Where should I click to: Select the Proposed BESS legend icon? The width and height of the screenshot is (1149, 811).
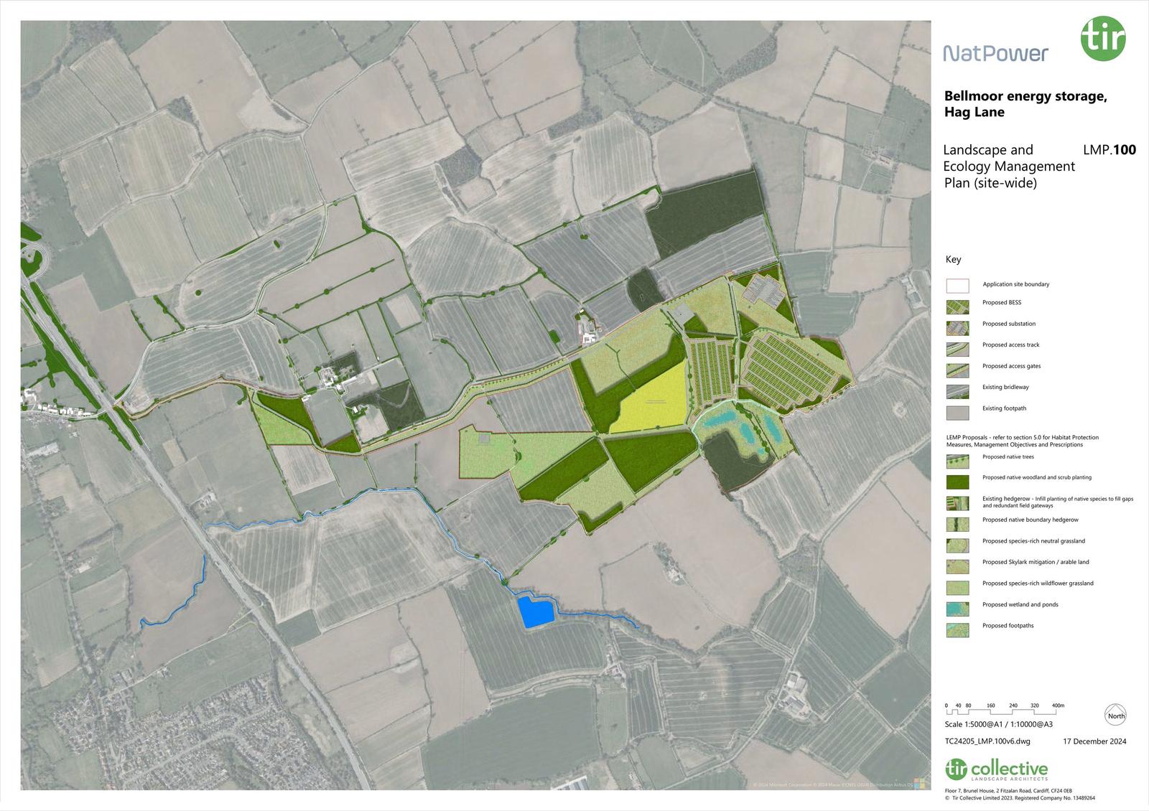[x=957, y=306]
